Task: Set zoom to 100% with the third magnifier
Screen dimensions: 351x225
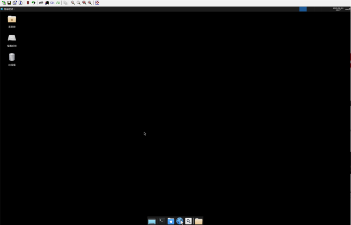Action: point(84,3)
